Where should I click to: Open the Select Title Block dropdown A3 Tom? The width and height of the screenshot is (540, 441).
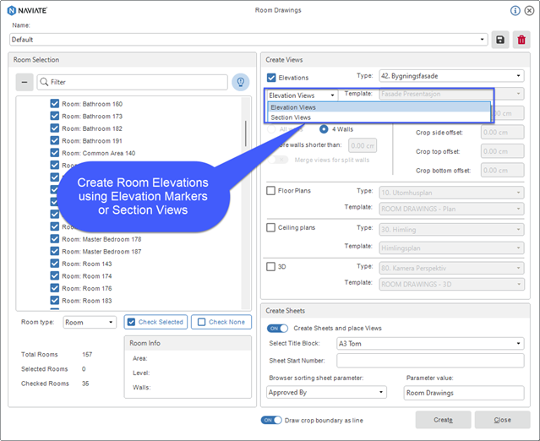430,344
